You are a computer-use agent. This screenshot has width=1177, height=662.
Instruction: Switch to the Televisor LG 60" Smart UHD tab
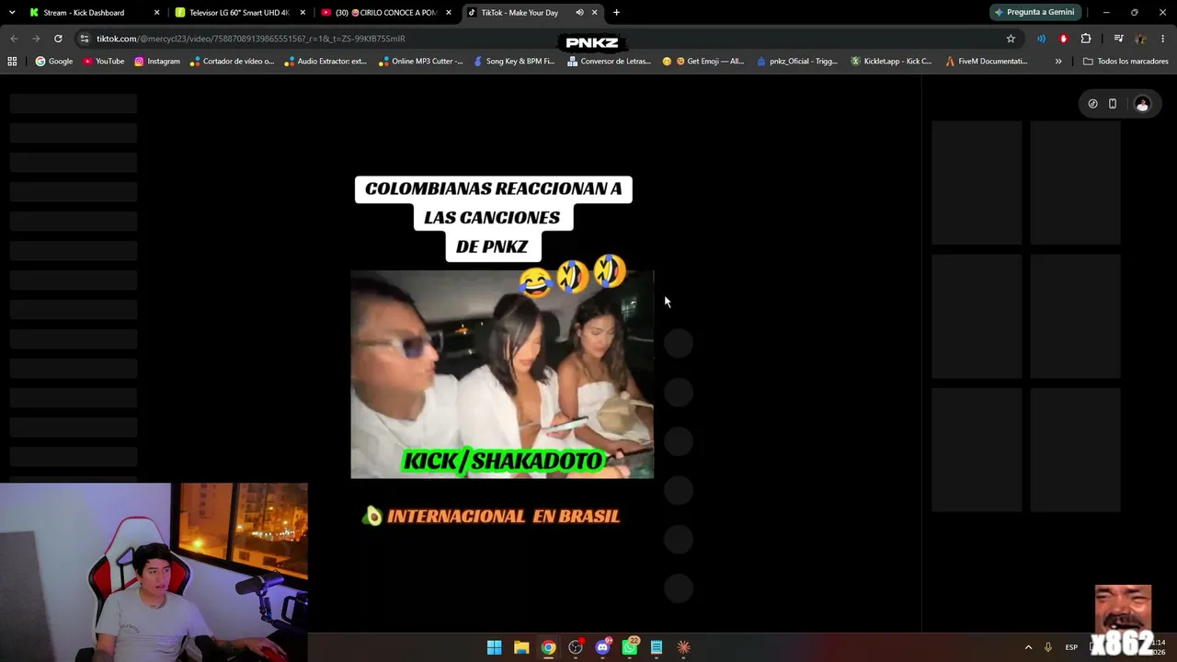click(239, 13)
